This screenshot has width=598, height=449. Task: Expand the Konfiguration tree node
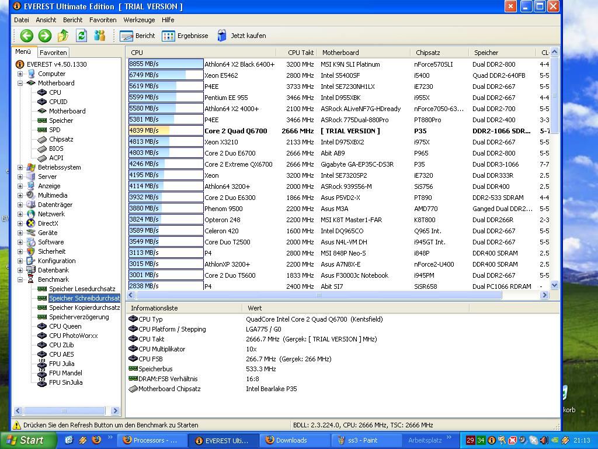click(20, 261)
